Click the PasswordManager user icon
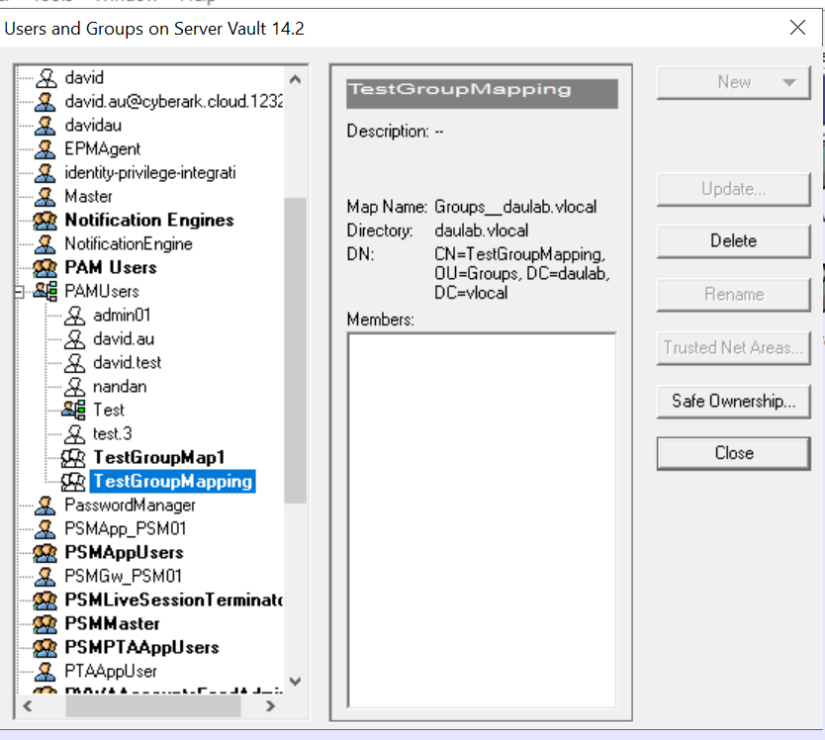Viewport: 825px width, 740px height. [46, 506]
